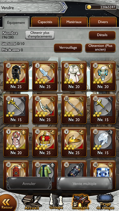Switch to the Capacités tab
The image size is (119, 211).
(45, 22)
